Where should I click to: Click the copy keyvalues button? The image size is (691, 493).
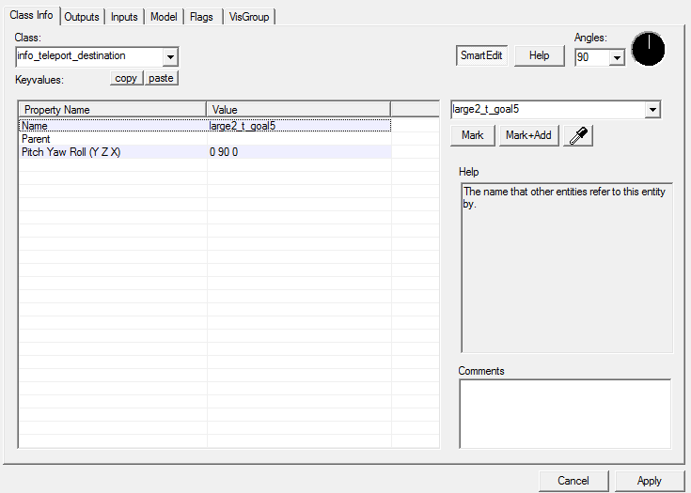click(126, 78)
